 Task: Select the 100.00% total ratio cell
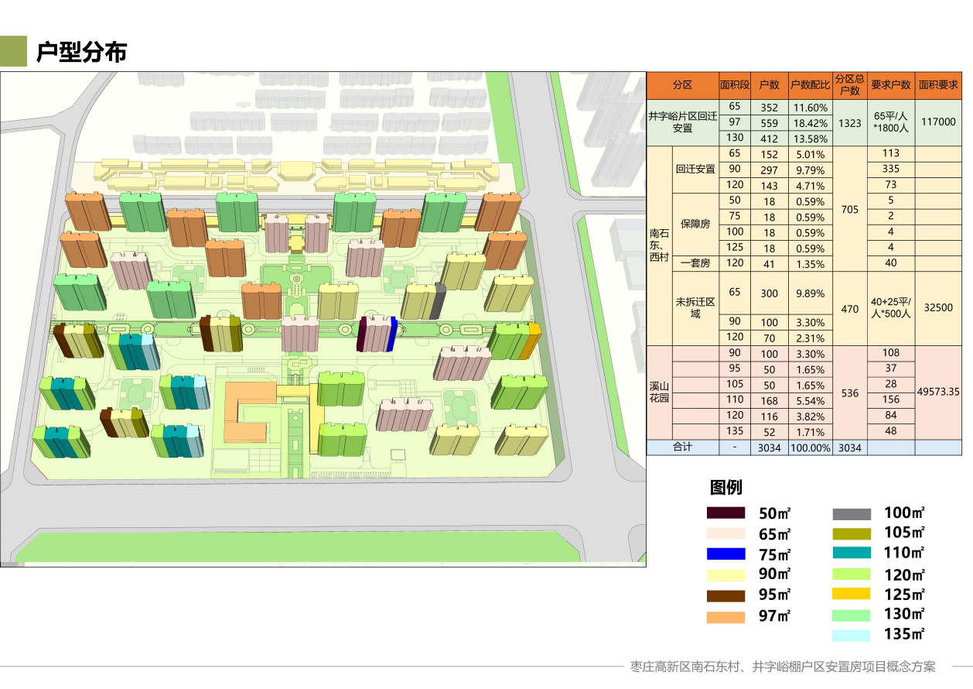point(810,447)
